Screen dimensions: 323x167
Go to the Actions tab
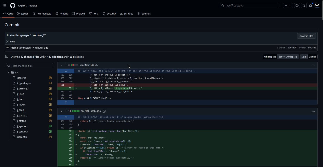pos(62,14)
